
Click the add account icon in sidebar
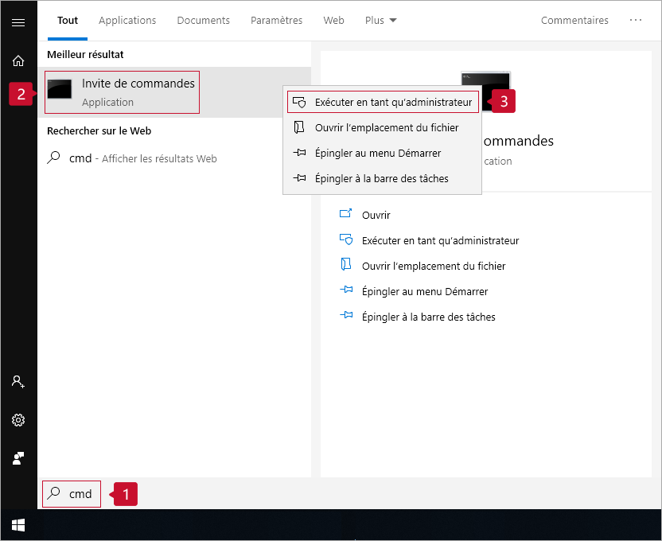18,381
